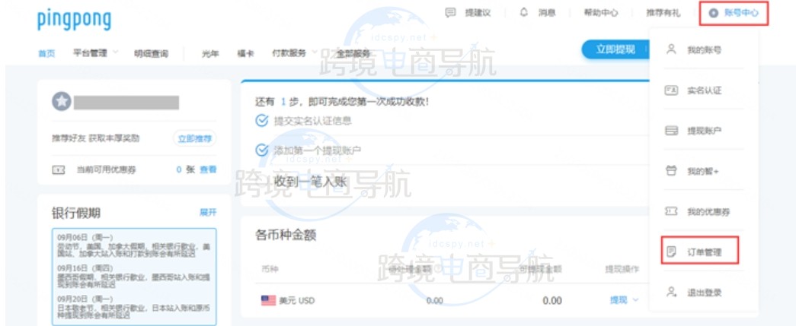Image resolution: width=796 pixels, height=326 pixels.
Task: Click 添加第一个提现账户 step text
Action: [318, 150]
